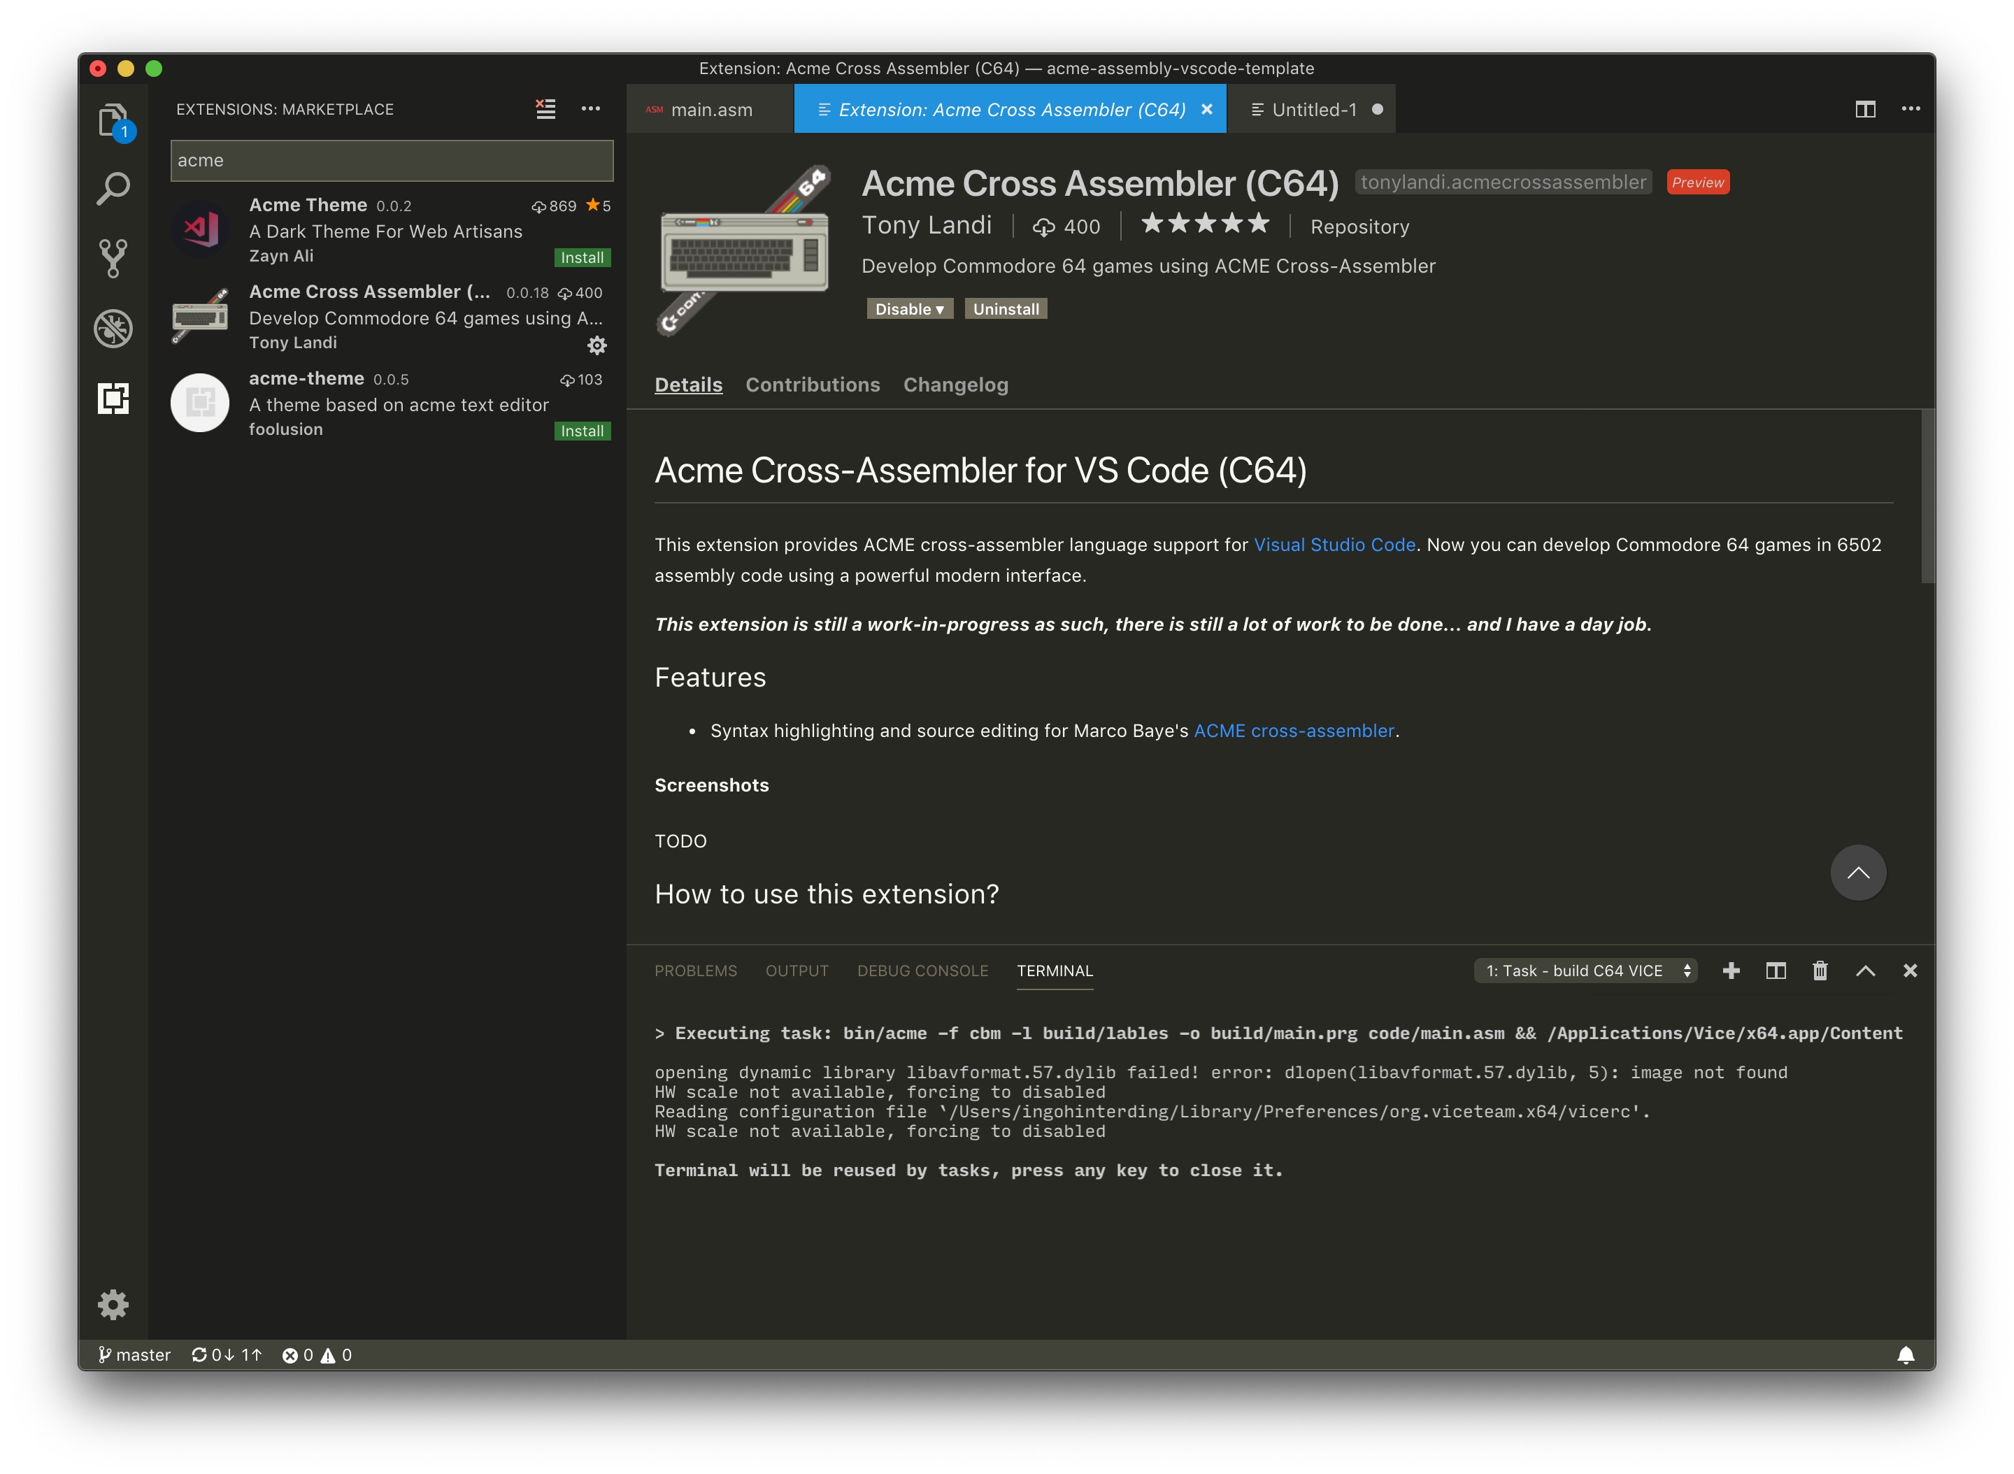Open the Details tab
The height and width of the screenshot is (1474, 2014).
coord(688,385)
